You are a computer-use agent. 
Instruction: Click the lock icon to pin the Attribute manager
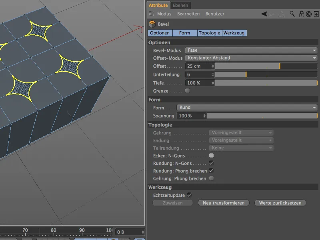click(302, 14)
